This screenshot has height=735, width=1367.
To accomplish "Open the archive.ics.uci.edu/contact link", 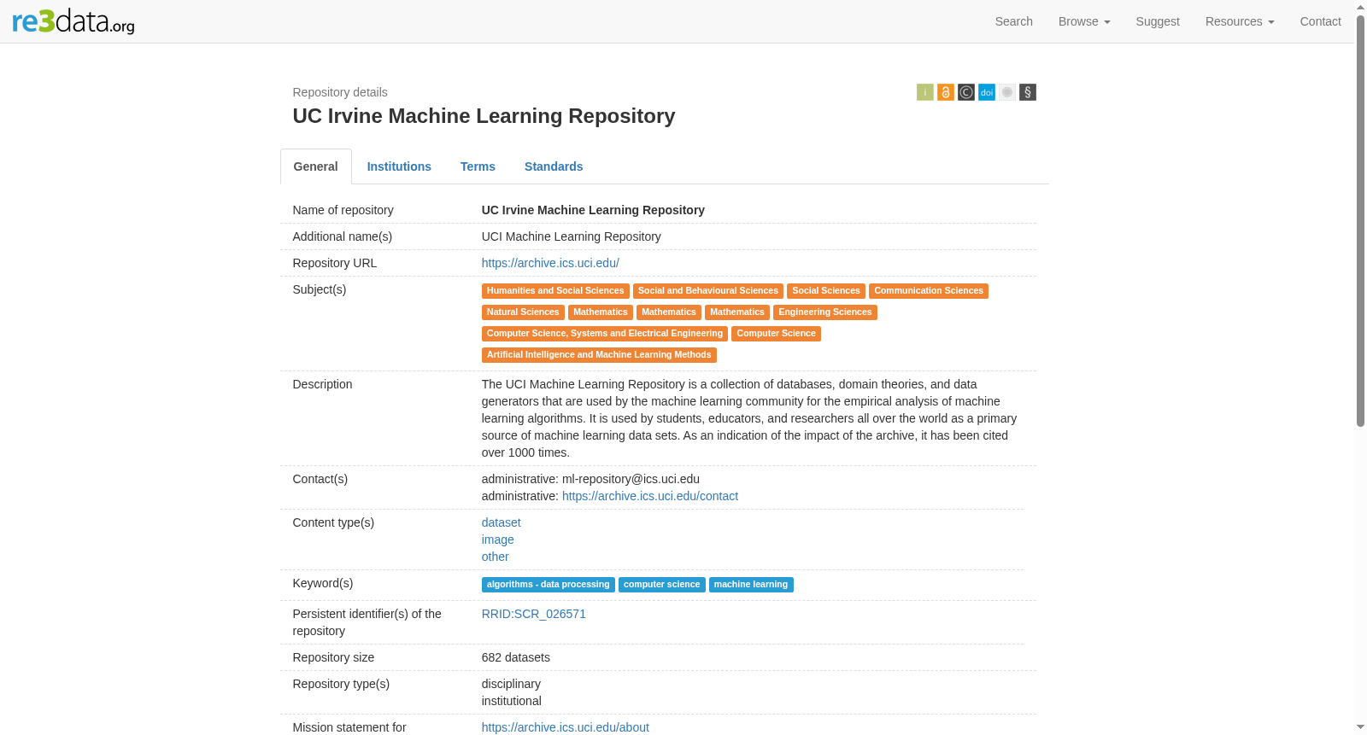I will pos(650,496).
